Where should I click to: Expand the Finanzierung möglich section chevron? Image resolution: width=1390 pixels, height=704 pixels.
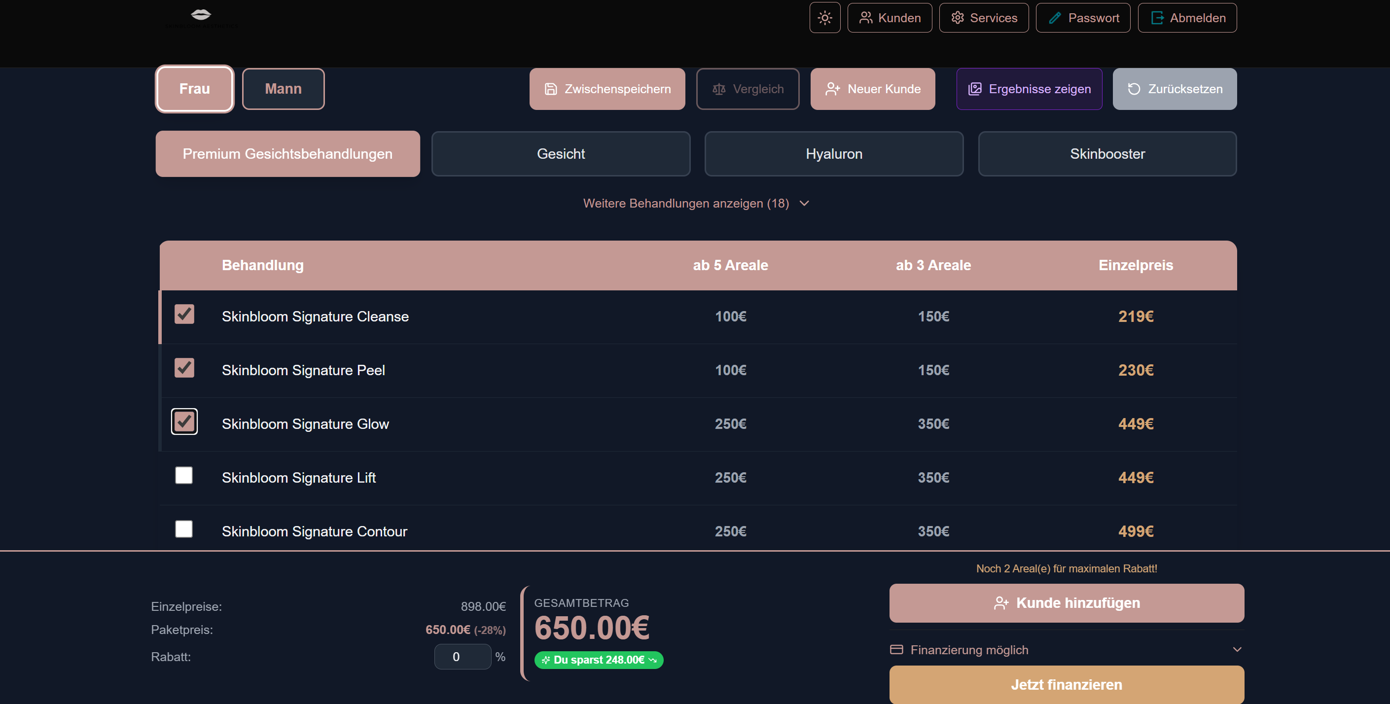[x=1237, y=649]
